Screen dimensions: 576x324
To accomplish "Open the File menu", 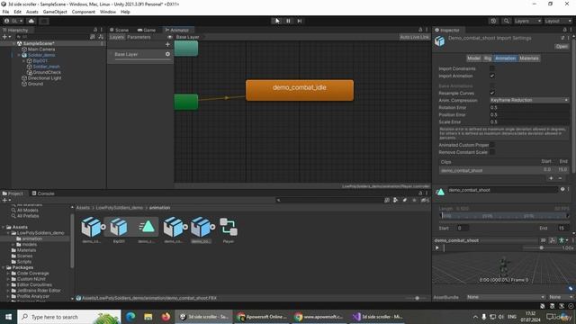I will click(5, 12).
